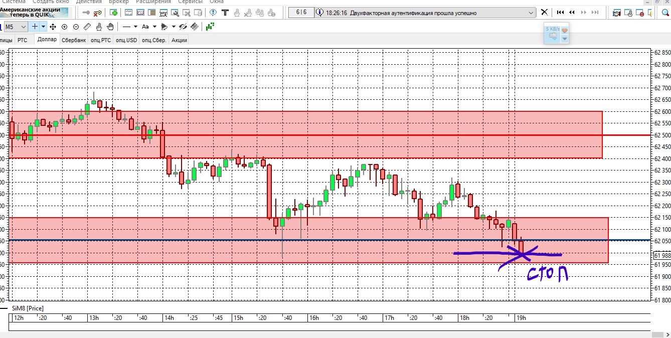Select the Aa text label tool
This screenshot has height=338, width=671.
145,27
